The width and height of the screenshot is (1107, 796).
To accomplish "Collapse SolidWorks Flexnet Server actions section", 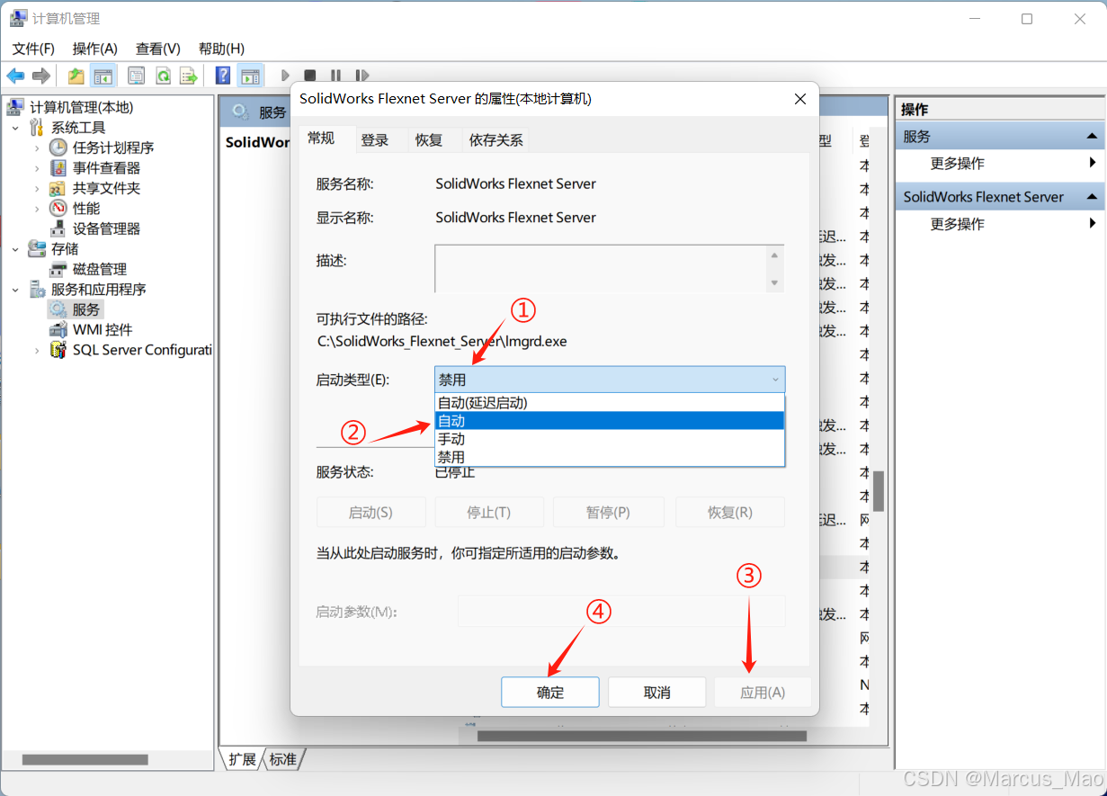I will click(x=1092, y=197).
